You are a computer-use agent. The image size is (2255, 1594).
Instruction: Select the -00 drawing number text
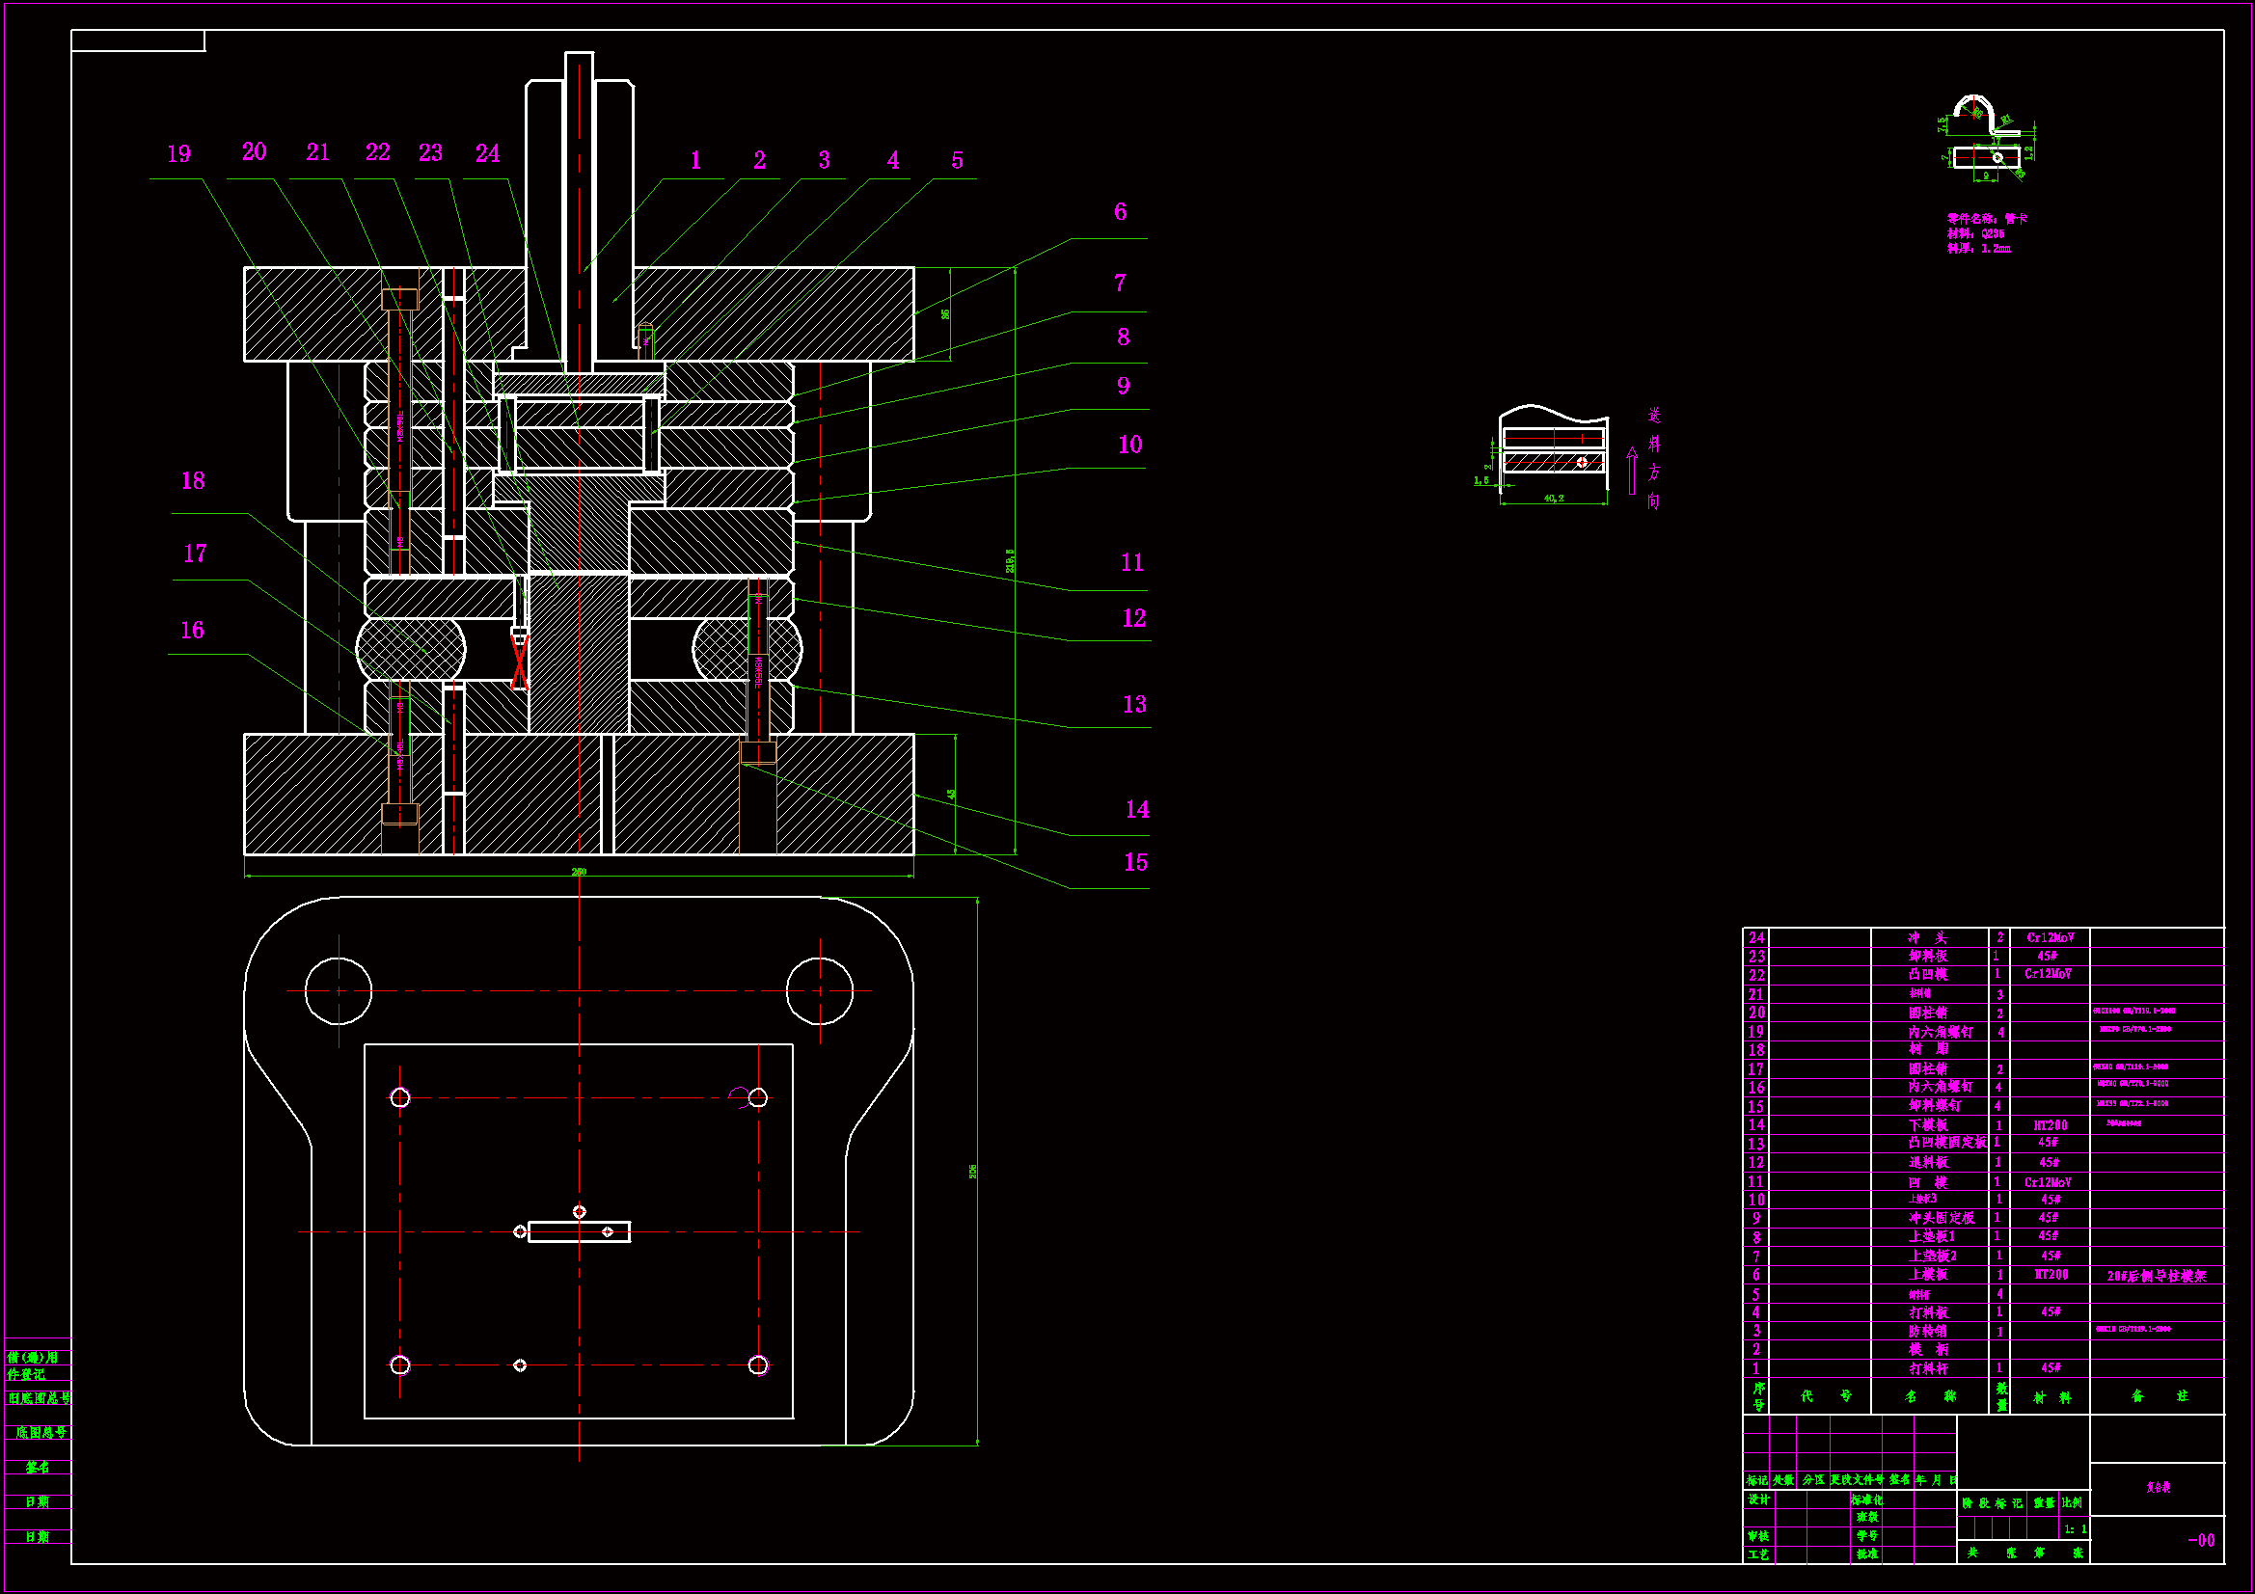click(x=2201, y=1541)
